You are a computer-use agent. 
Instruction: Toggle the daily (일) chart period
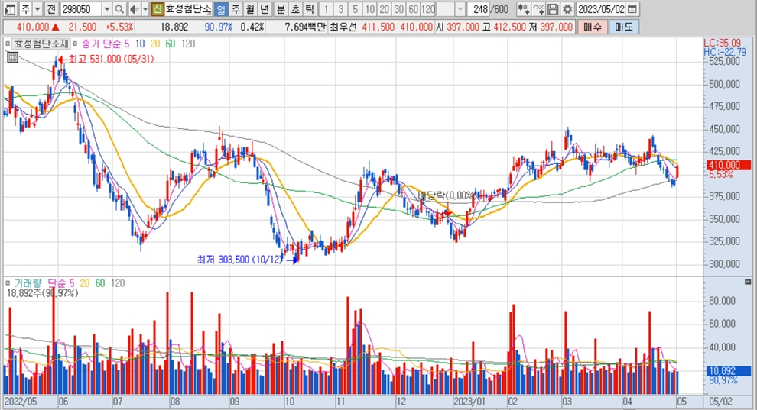click(220, 9)
